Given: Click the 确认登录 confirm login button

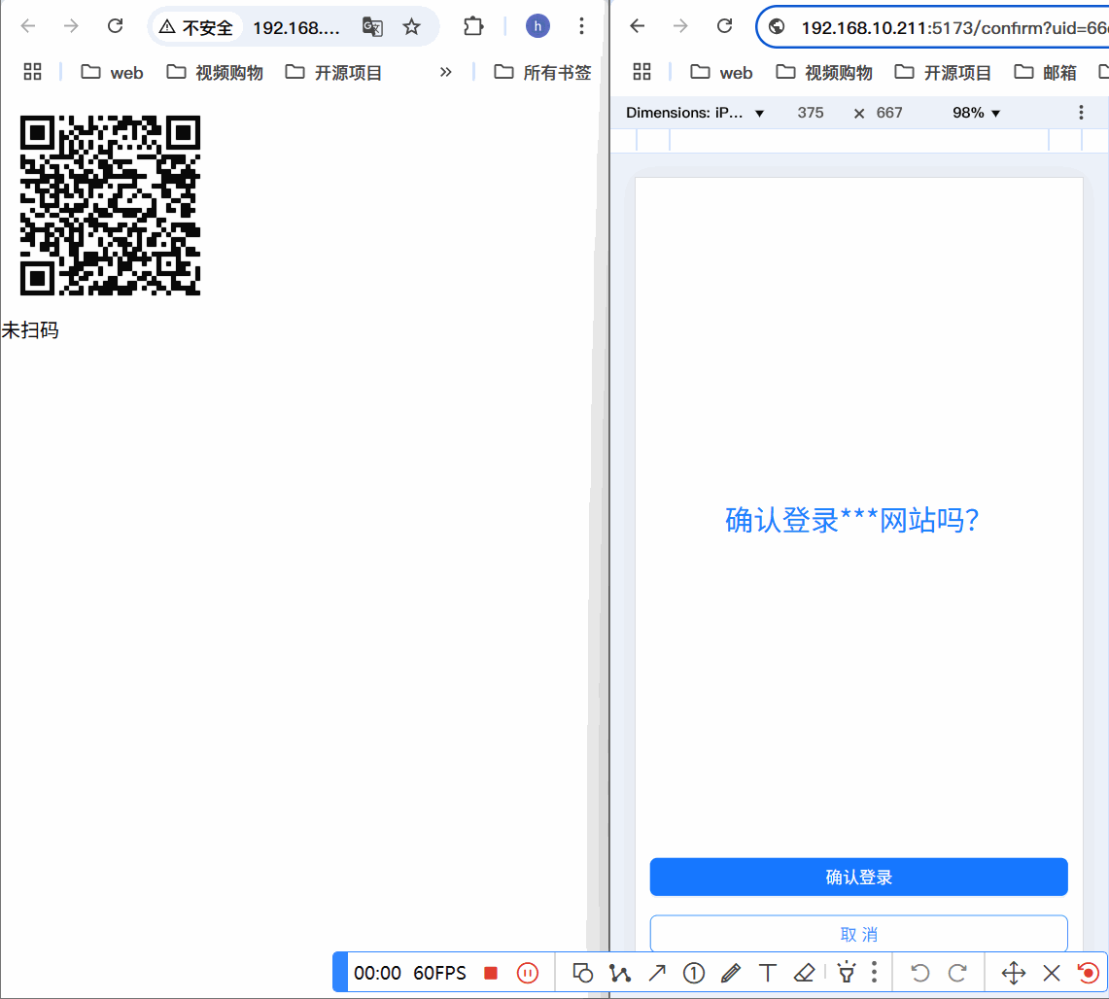Looking at the screenshot, I should coord(858,877).
